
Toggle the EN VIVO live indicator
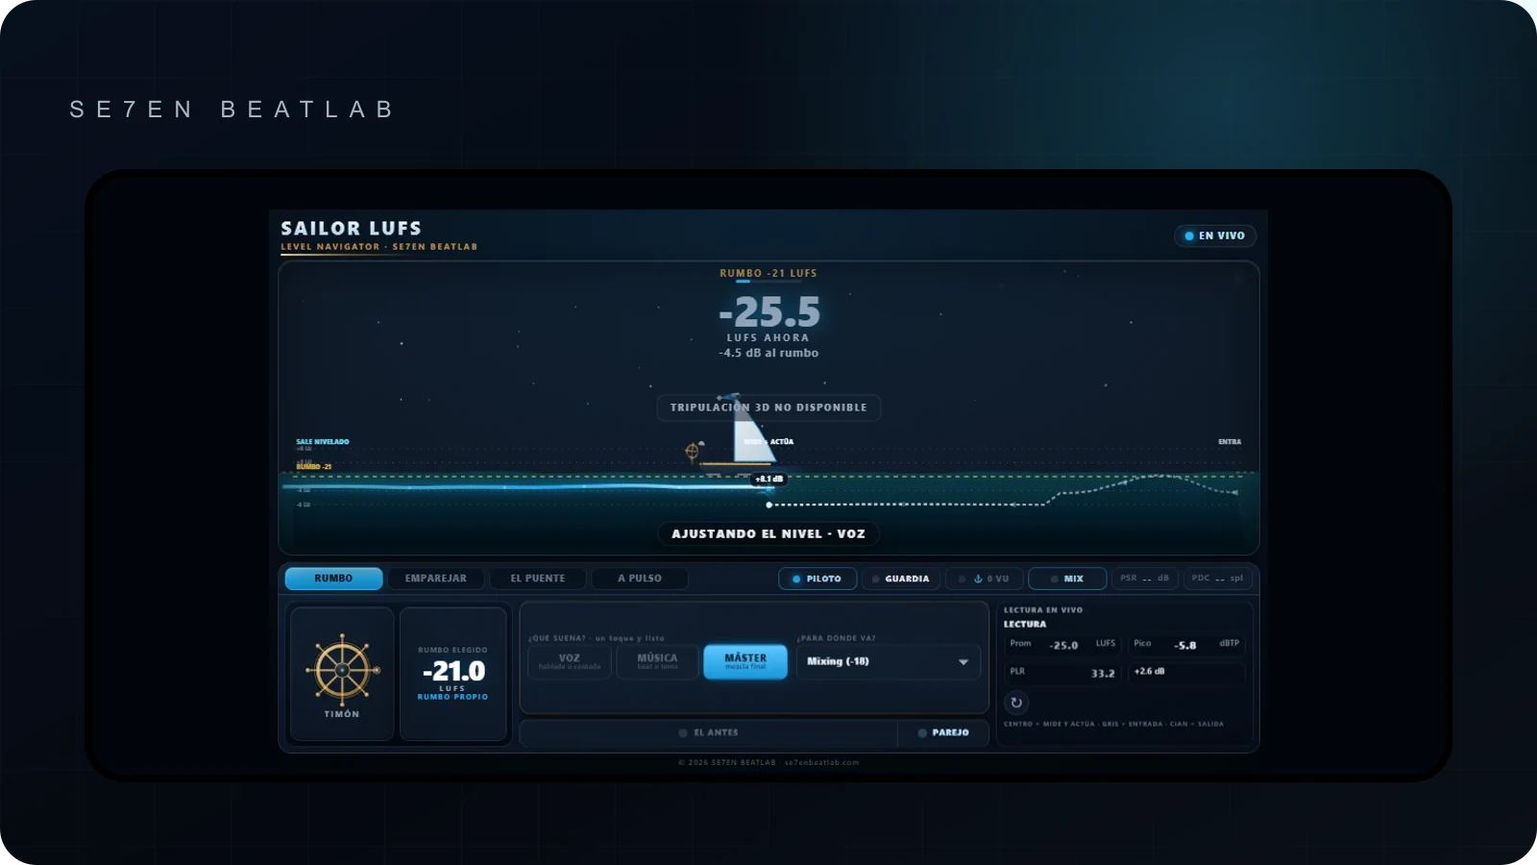pos(1215,235)
